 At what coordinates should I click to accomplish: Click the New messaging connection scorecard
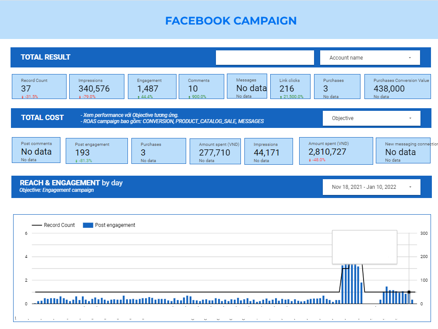click(403, 150)
